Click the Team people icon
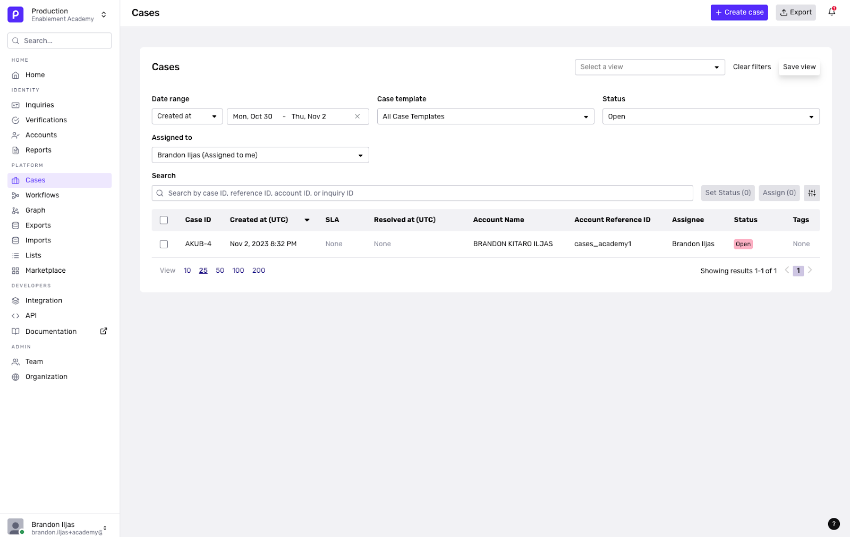The height and width of the screenshot is (537, 850). click(x=15, y=362)
